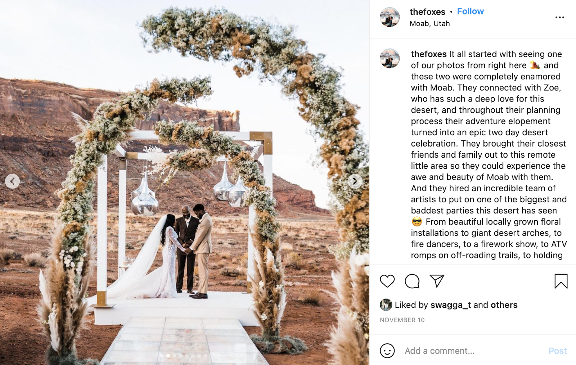The width and height of the screenshot is (576, 365).
Task: View others who liked the post
Action: 504,305
